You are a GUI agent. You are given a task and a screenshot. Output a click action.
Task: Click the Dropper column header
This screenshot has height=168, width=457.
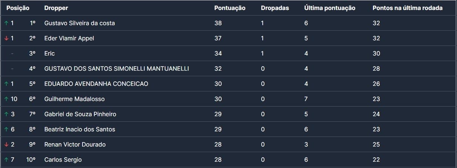pos(56,8)
